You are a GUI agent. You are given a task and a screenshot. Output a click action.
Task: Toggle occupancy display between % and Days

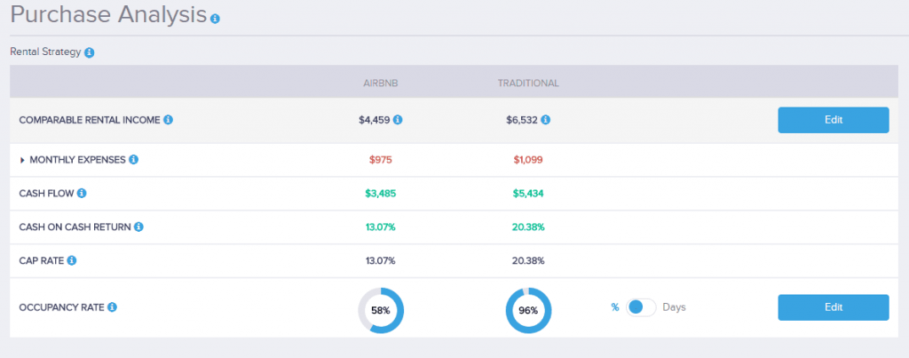pos(640,307)
